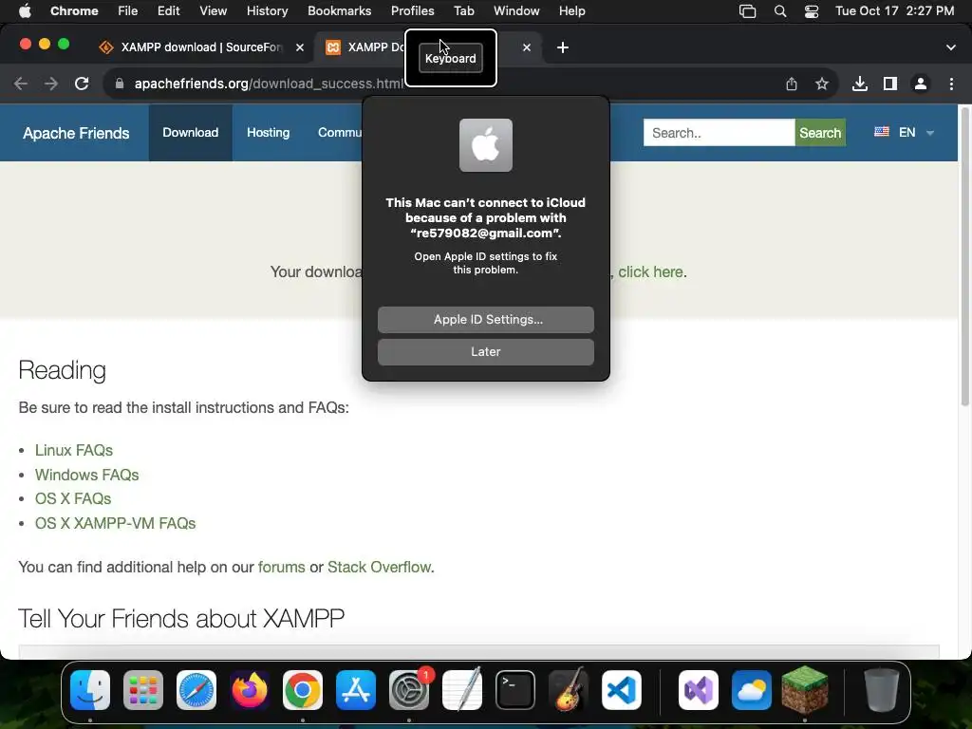This screenshot has width=972, height=729.
Task: Open the Bookmarks menu
Action: (339, 11)
